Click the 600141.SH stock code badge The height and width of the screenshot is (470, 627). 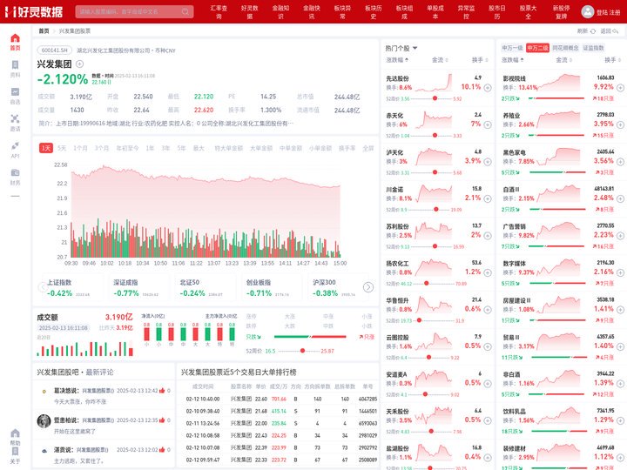[x=55, y=50]
